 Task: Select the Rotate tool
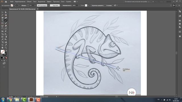click(x=2, y=29)
